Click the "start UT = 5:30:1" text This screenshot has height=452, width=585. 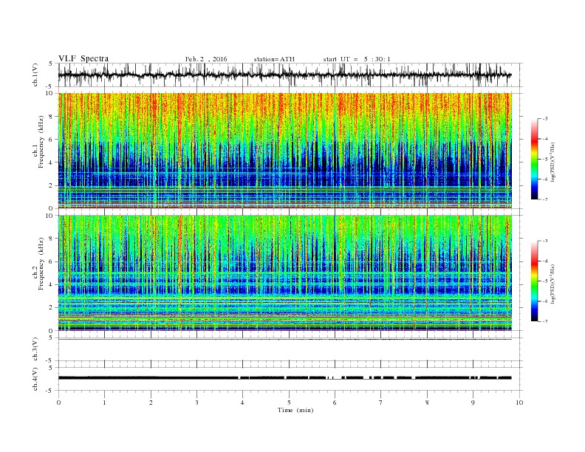click(357, 59)
